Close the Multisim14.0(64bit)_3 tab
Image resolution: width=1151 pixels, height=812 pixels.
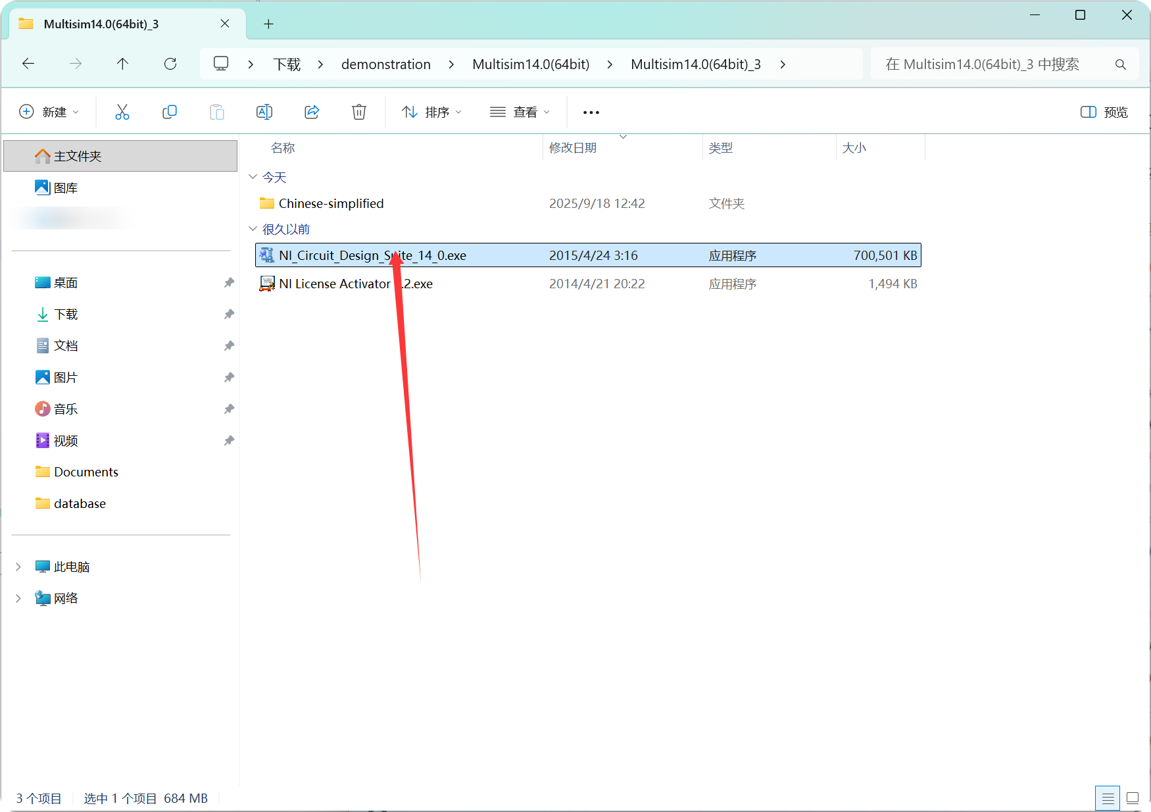[x=225, y=24]
